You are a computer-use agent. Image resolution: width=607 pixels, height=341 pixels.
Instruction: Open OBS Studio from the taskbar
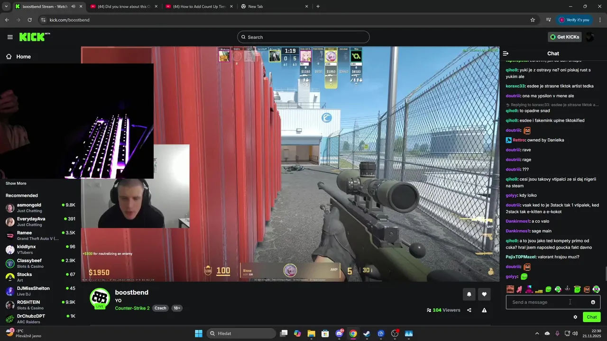[395, 333]
